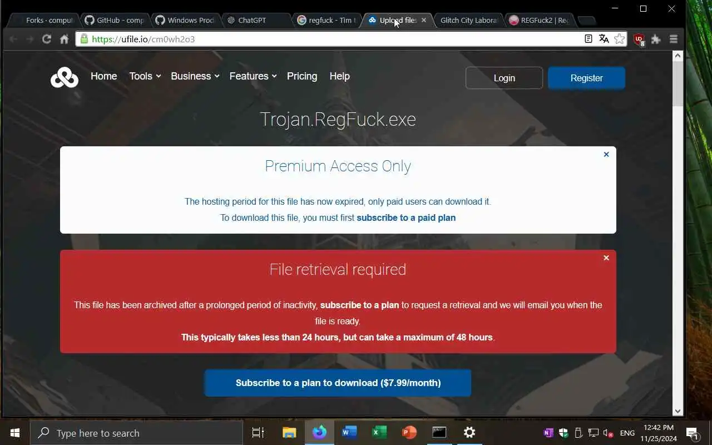Open the notification center icon
712x445 pixels.
[693, 433]
